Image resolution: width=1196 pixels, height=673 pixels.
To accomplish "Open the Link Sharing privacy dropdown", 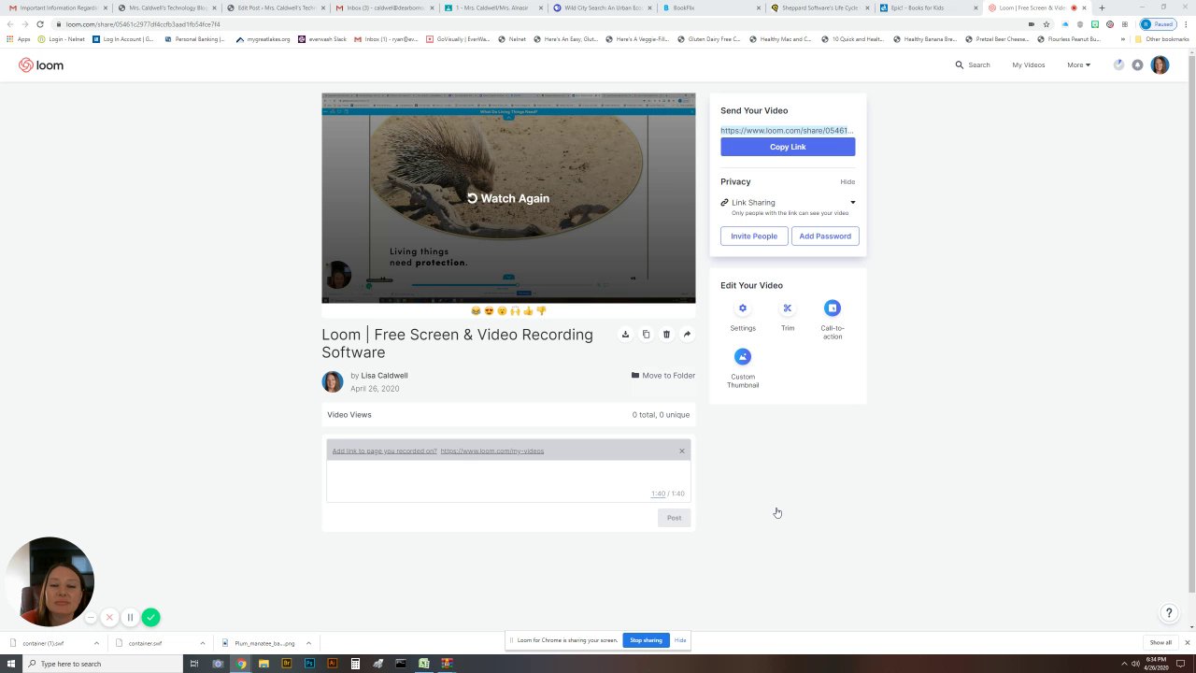I will 788,202.
